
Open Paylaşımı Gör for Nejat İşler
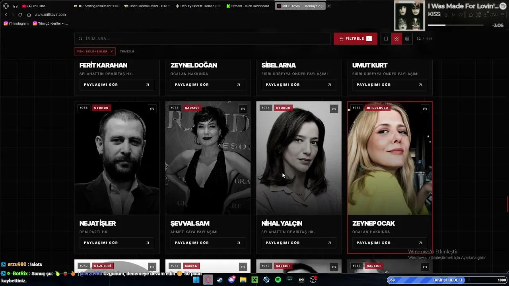click(x=117, y=243)
